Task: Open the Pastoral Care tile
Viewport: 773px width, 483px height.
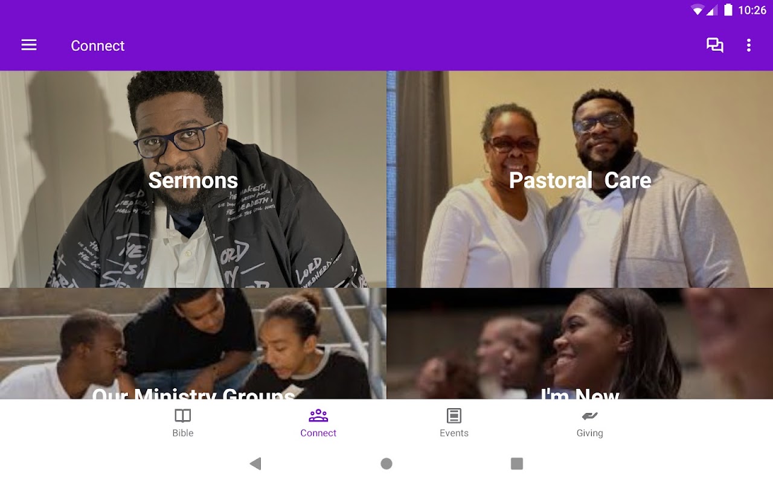Action: [580, 179]
